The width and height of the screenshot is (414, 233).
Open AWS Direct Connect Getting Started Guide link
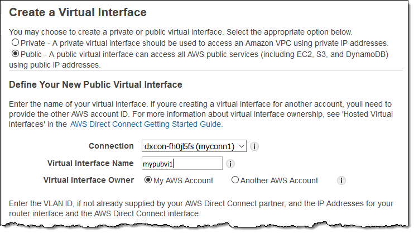coord(146,125)
